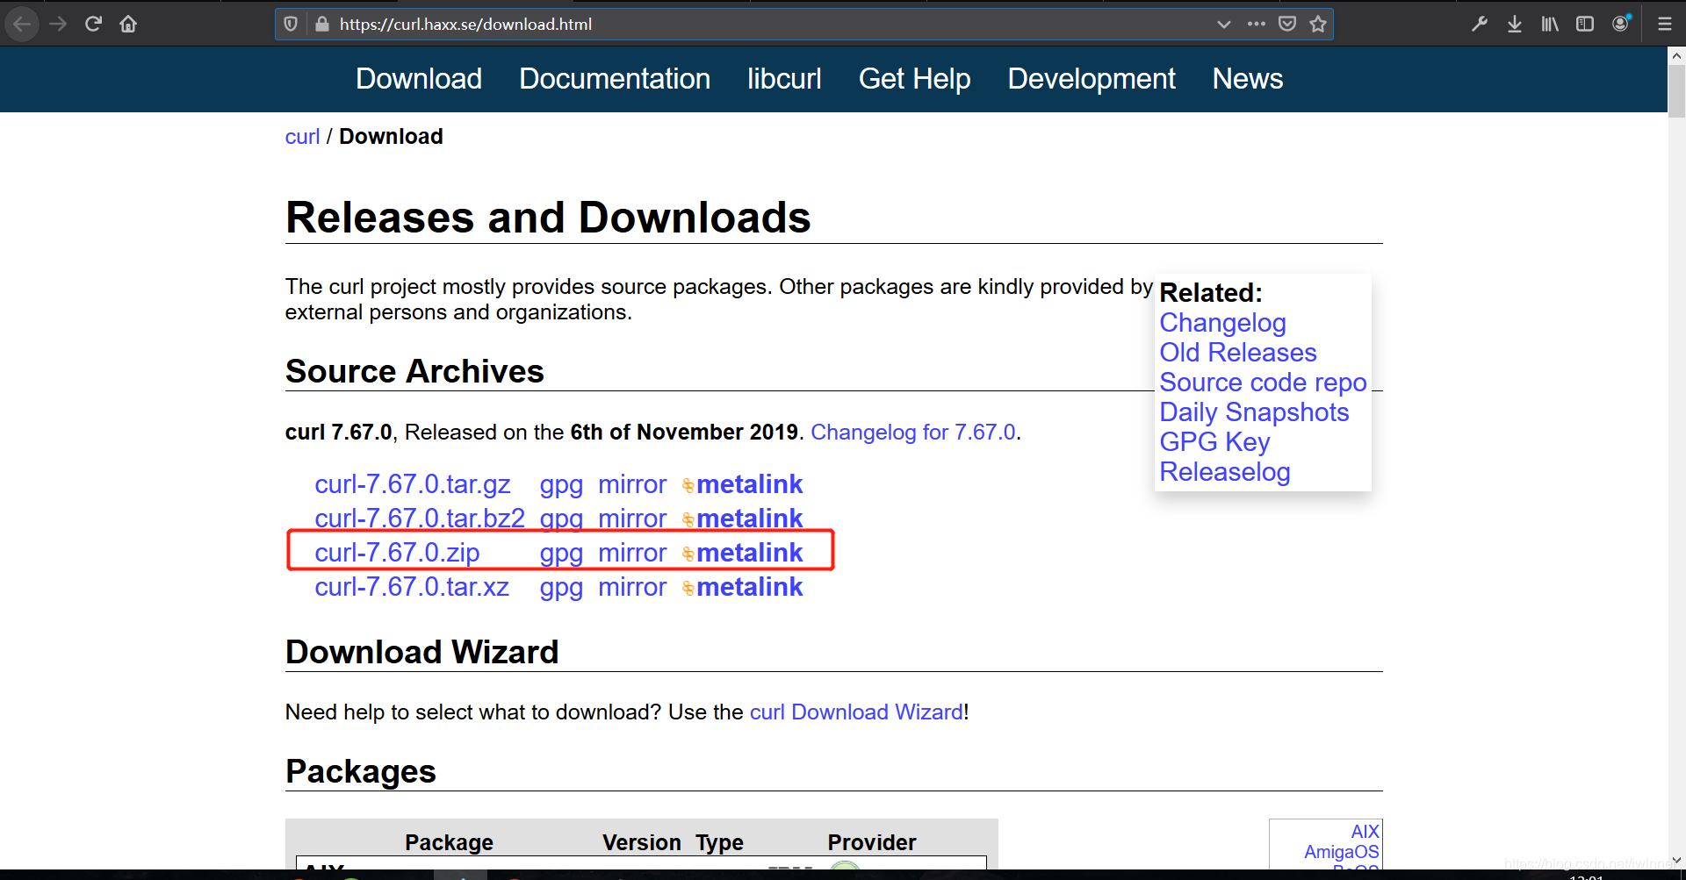Open the Download nav menu
The image size is (1686, 880).
(x=419, y=79)
